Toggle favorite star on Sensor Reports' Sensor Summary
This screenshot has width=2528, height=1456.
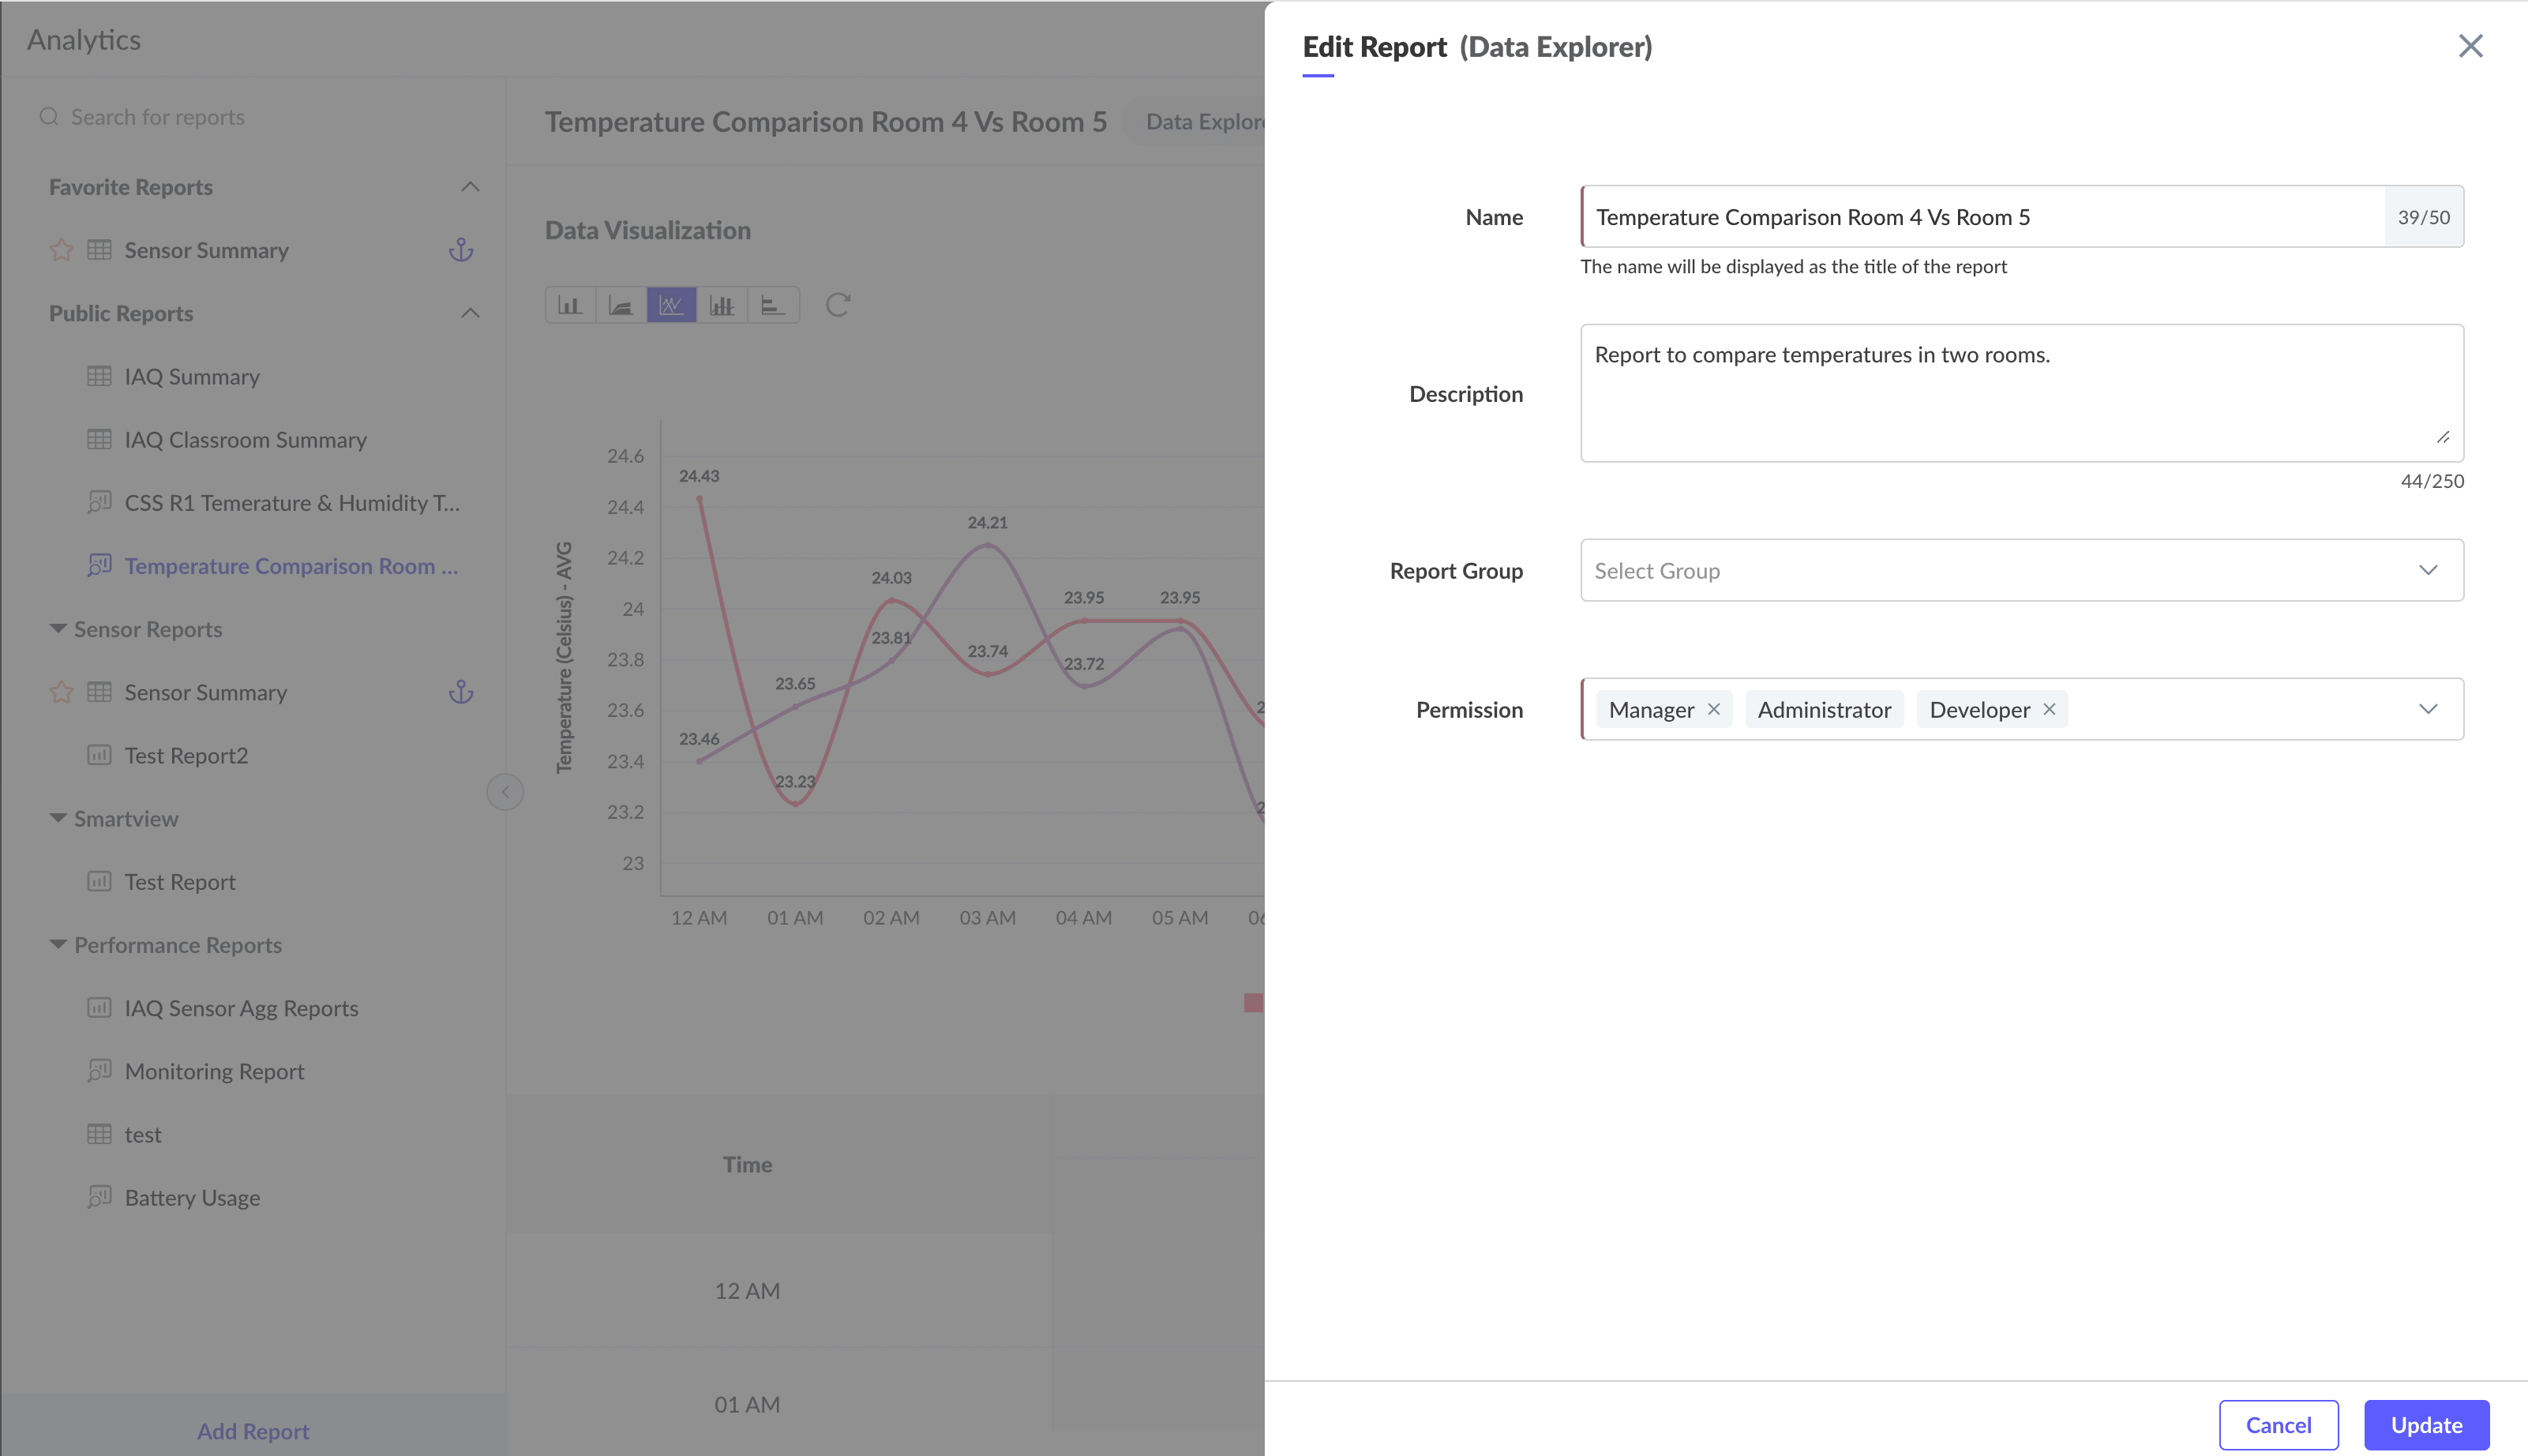(62, 692)
